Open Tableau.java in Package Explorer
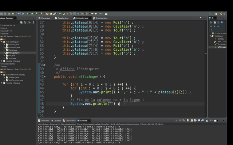233x145 pixels. click(13, 77)
